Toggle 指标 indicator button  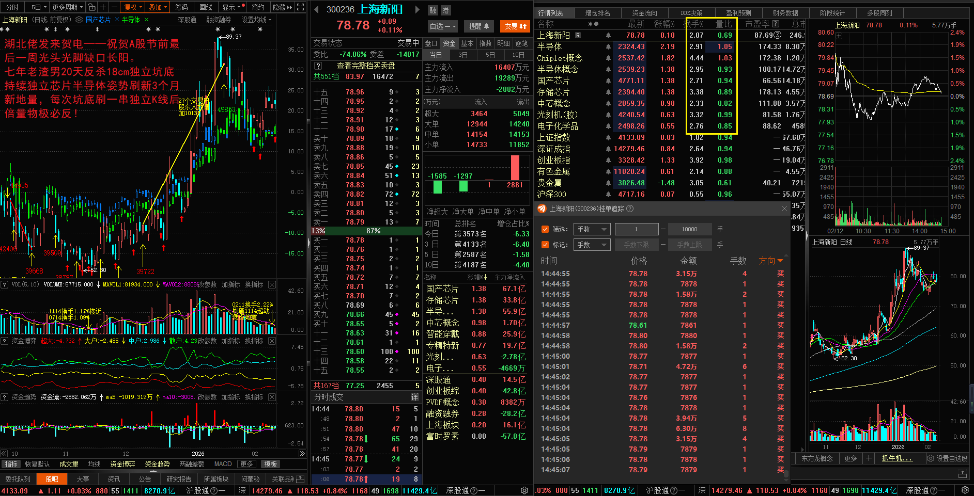[x=11, y=464]
